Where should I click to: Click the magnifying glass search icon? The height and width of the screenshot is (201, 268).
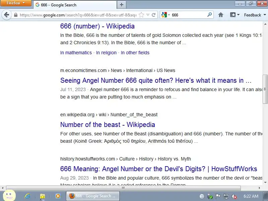coord(210,15)
